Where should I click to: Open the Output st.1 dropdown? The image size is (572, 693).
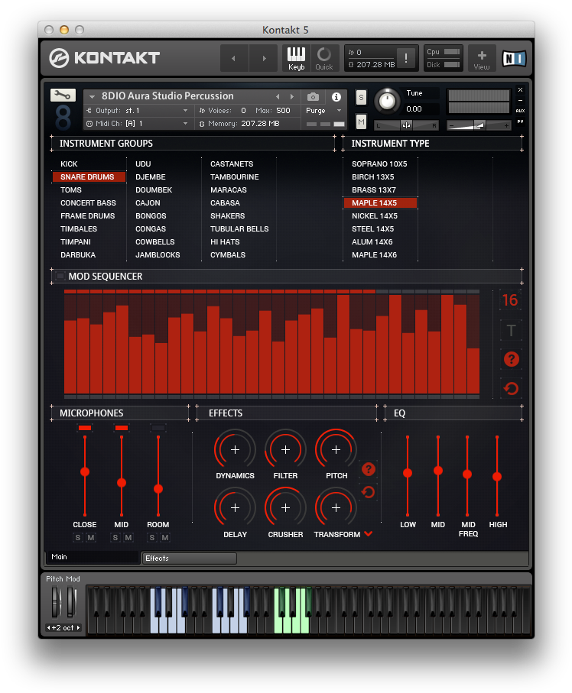point(138,111)
